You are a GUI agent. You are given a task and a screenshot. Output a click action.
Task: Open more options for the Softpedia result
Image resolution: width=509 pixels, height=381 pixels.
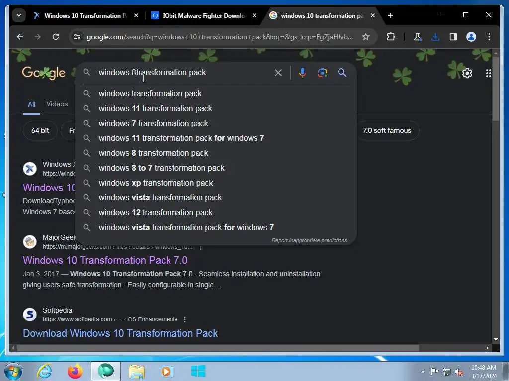(x=185, y=319)
